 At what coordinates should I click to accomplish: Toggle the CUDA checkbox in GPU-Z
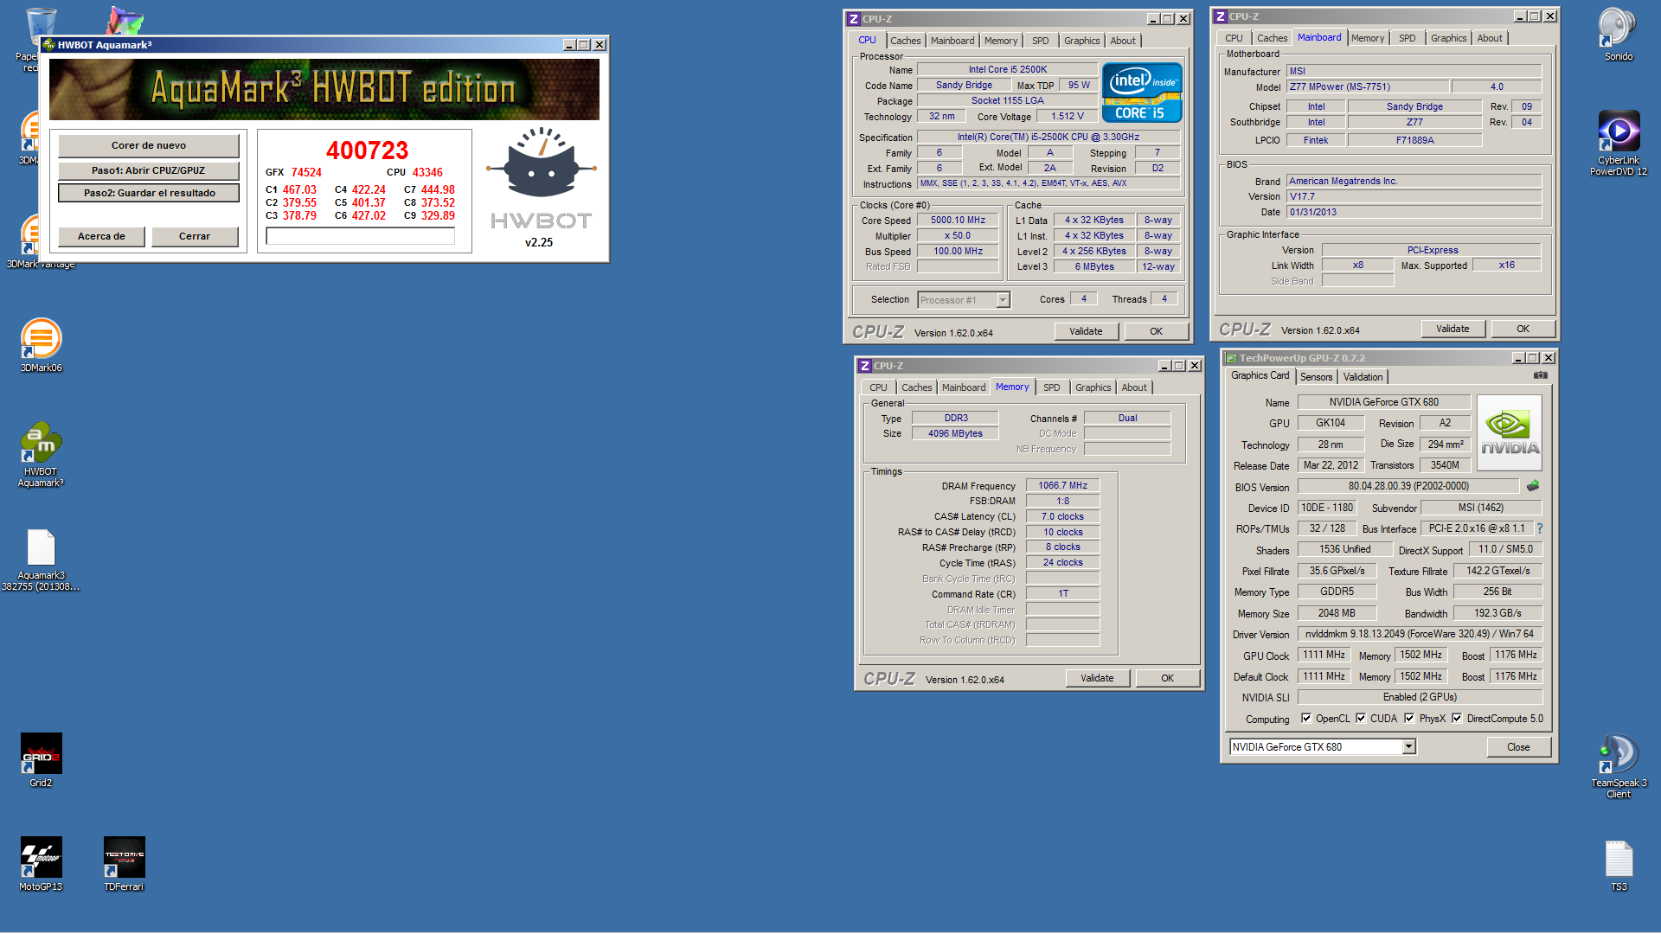click(1361, 718)
